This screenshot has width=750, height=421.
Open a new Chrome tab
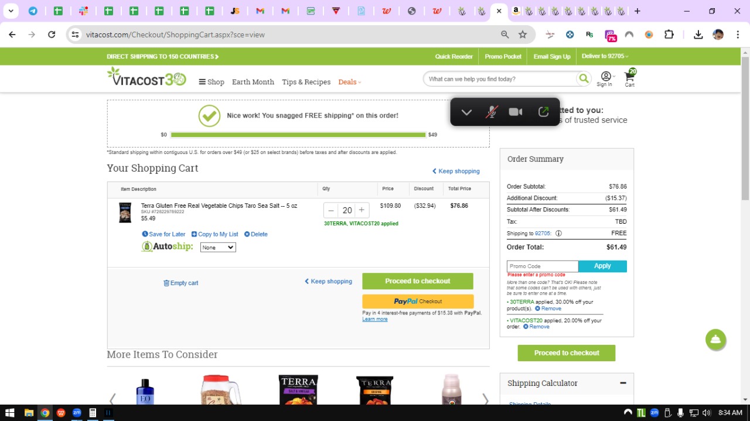[x=637, y=11]
